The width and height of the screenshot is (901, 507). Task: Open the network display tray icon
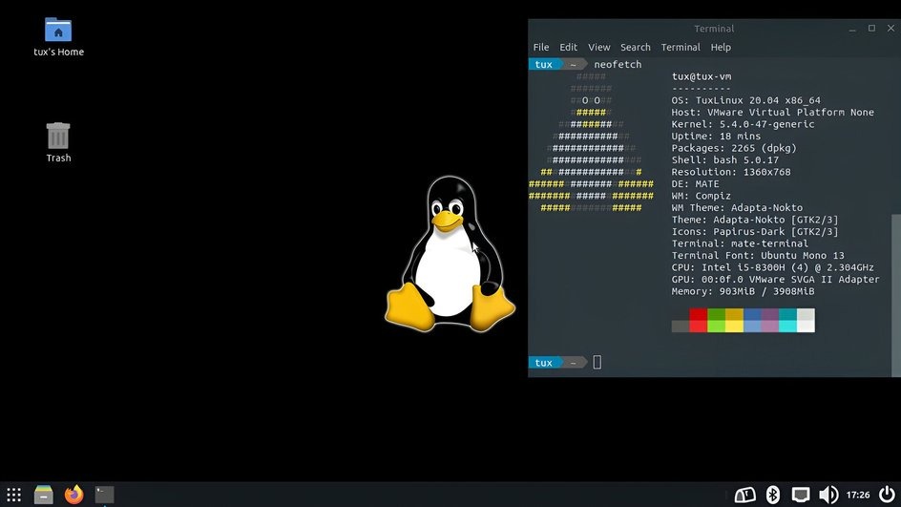801,495
